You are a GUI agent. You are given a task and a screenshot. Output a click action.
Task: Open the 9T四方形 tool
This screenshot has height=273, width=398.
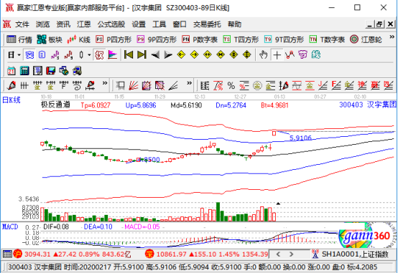(284, 39)
